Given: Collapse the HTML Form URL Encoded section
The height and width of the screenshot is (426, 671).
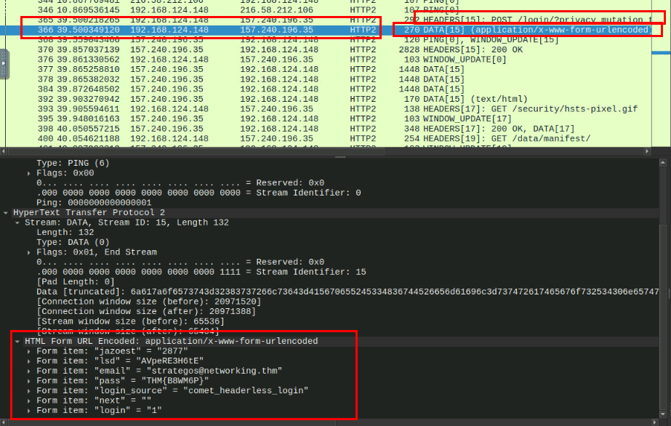Looking at the screenshot, I should click(17, 341).
